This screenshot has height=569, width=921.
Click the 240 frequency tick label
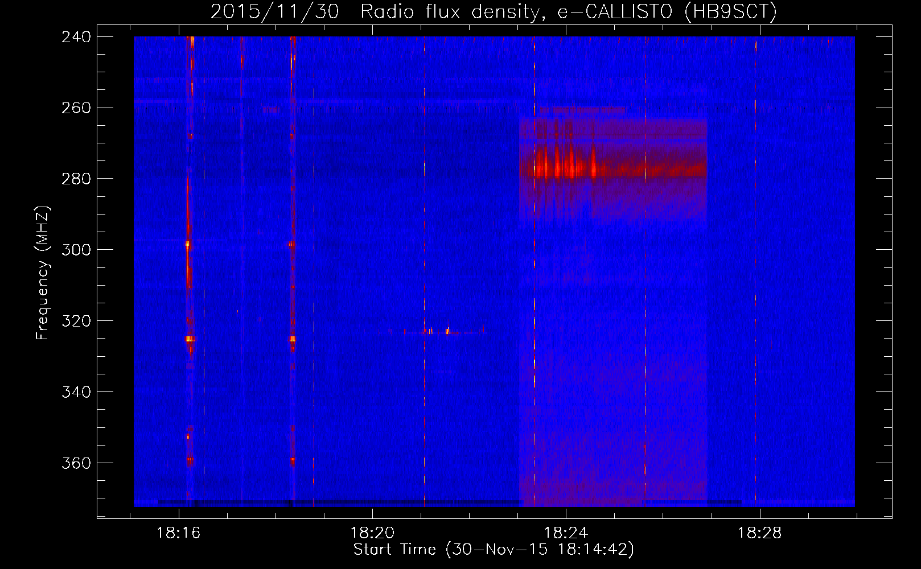tap(76, 36)
